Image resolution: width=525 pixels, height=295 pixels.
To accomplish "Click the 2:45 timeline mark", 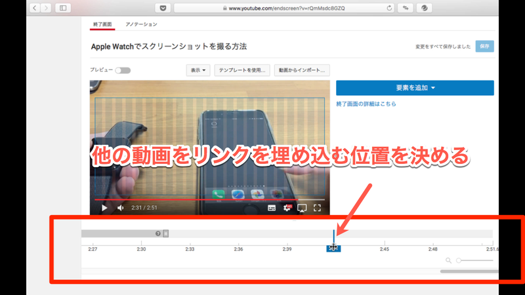I will click(385, 249).
